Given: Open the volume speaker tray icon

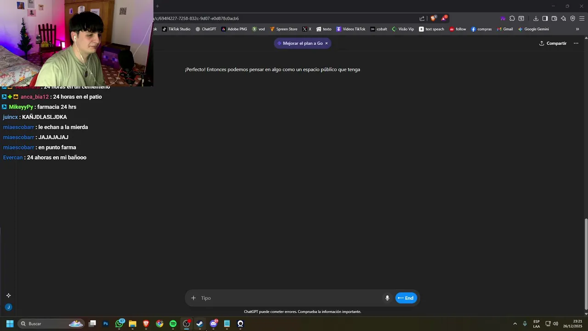Looking at the screenshot, I should click(x=555, y=324).
